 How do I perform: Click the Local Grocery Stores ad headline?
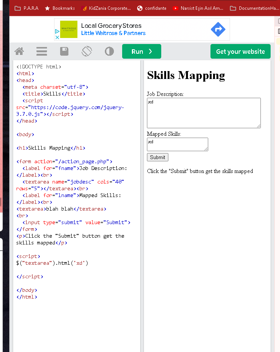[111, 26]
